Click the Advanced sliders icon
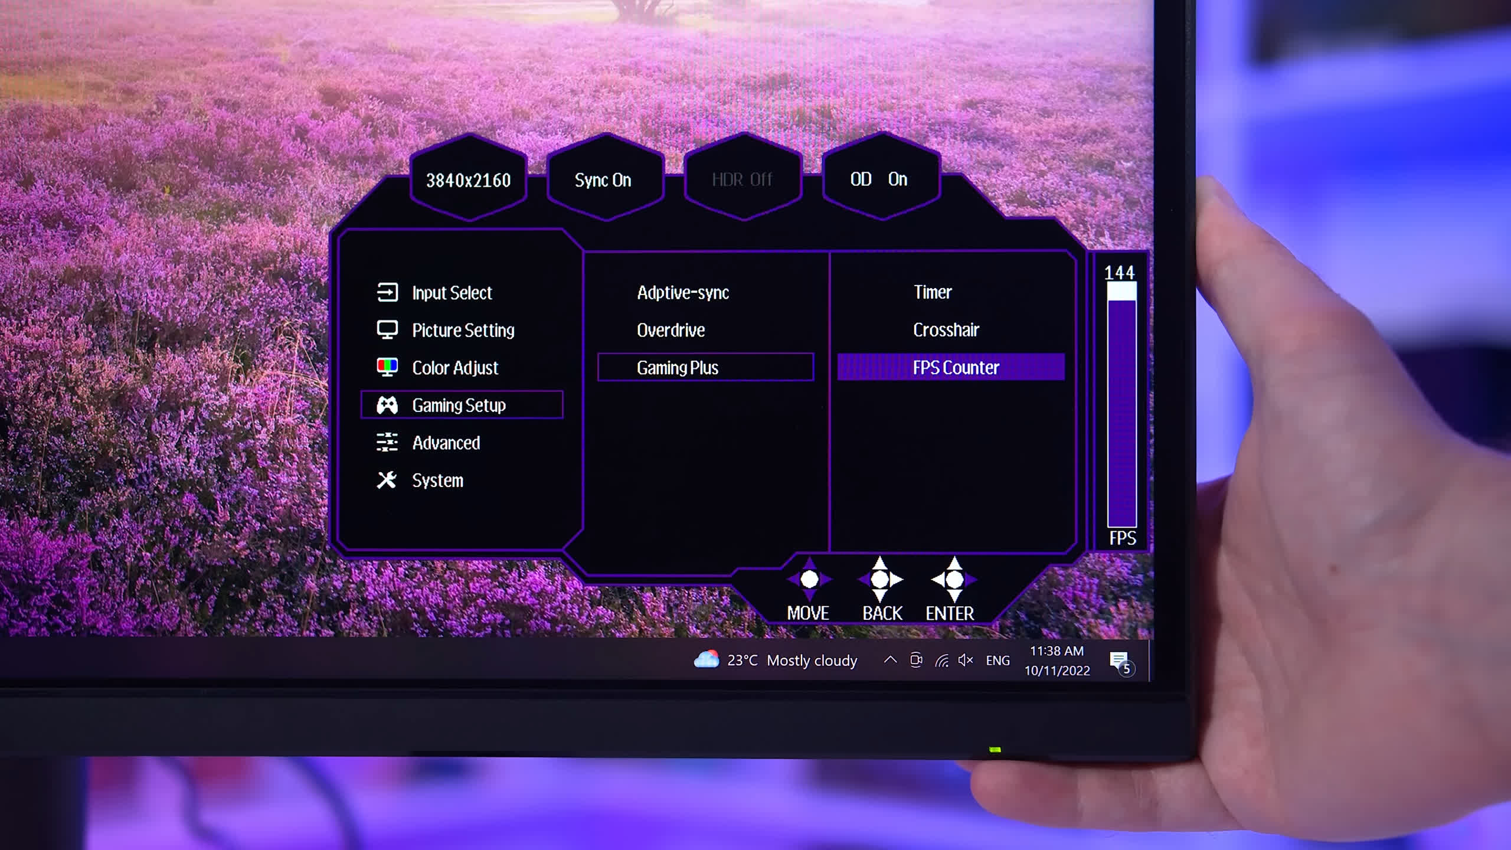 tap(387, 442)
